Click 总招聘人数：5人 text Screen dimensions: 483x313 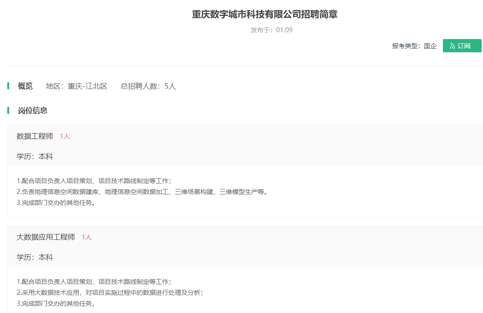(148, 86)
